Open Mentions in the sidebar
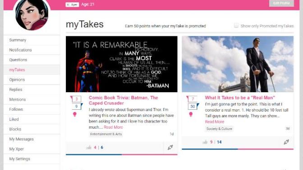This screenshot has width=303, height=170. point(32,99)
